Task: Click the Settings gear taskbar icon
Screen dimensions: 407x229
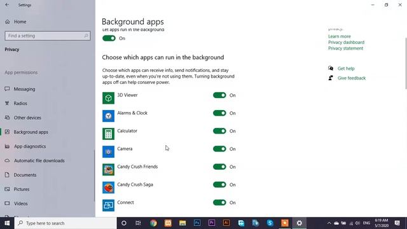Action: [x=300, y=223]
